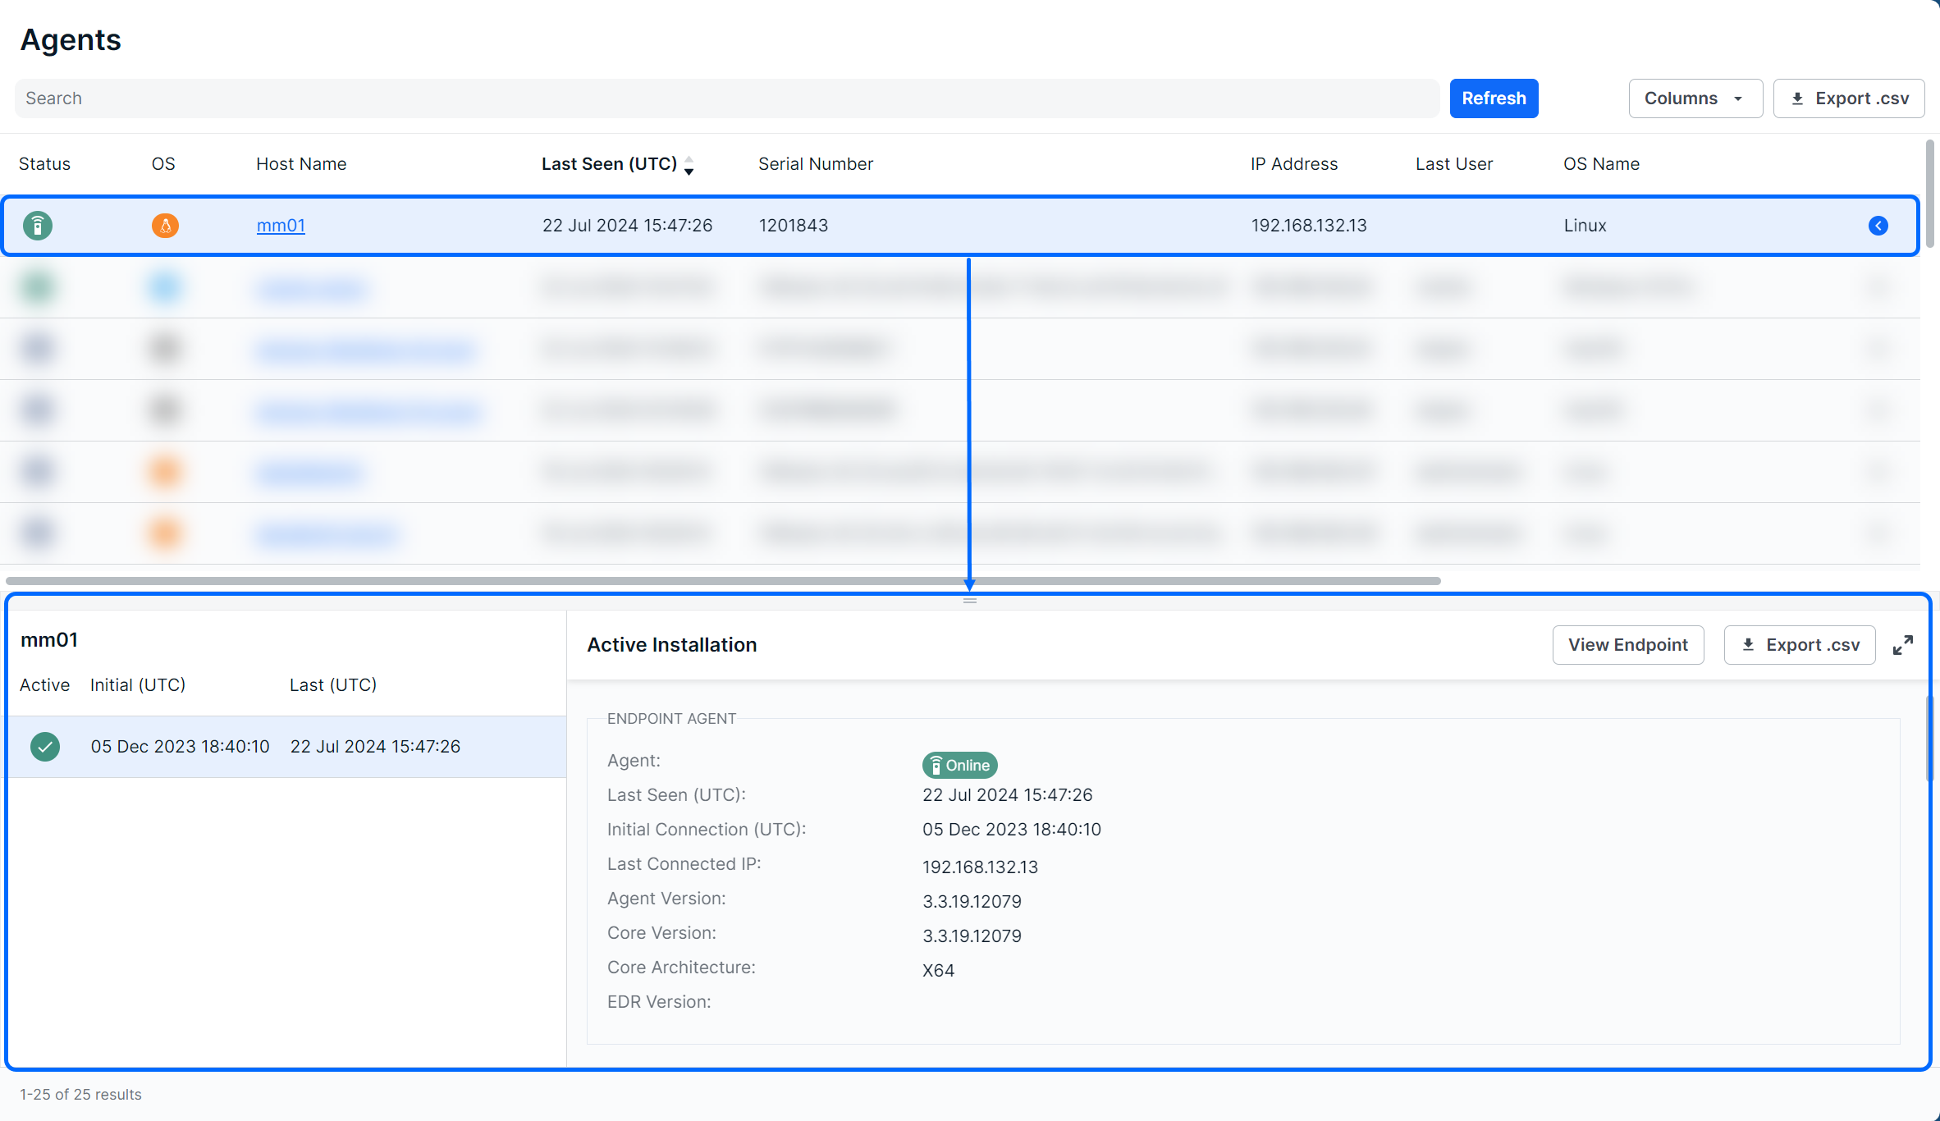This screenshot has width=1940, height=1121.
Task: Click the Refresh button
Action: pyautogui.click(x=1493, y=98)
